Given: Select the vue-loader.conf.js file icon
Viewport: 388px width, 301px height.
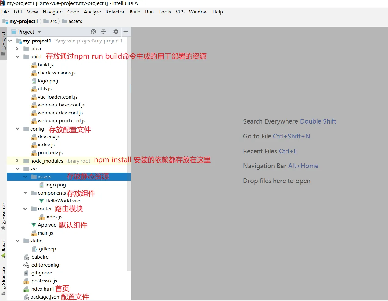Looking at the screenshot, I should tap(34, 97).
